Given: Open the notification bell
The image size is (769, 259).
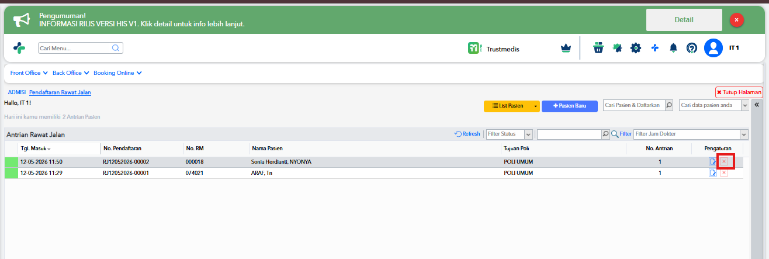Looking at the screenshot, I should [x=673, y=49].
